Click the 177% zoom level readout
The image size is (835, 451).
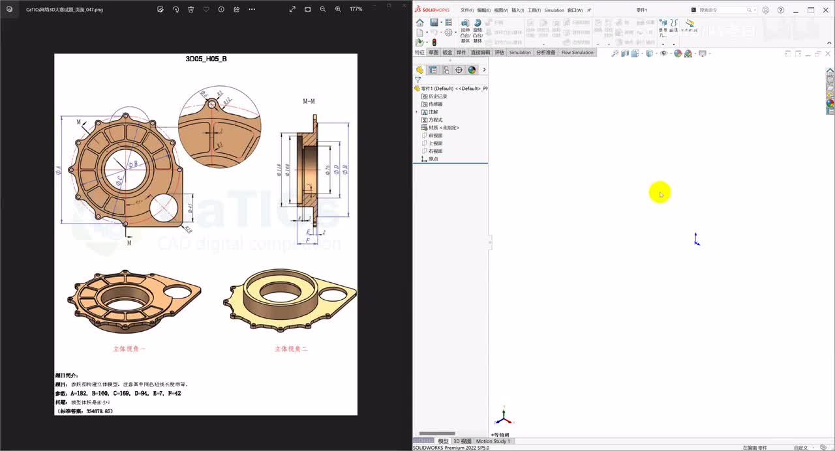[356, 9]
